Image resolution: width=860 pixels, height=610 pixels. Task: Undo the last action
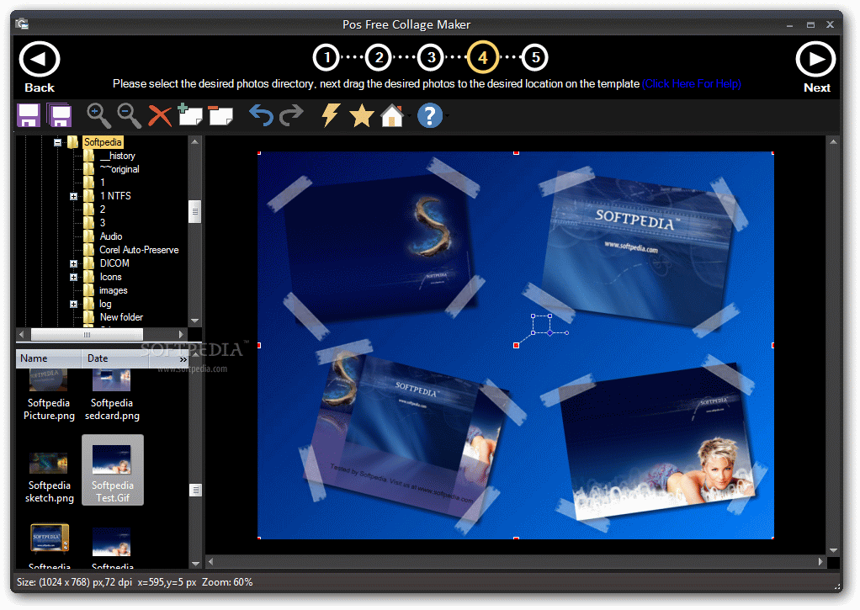click(261, 115)
